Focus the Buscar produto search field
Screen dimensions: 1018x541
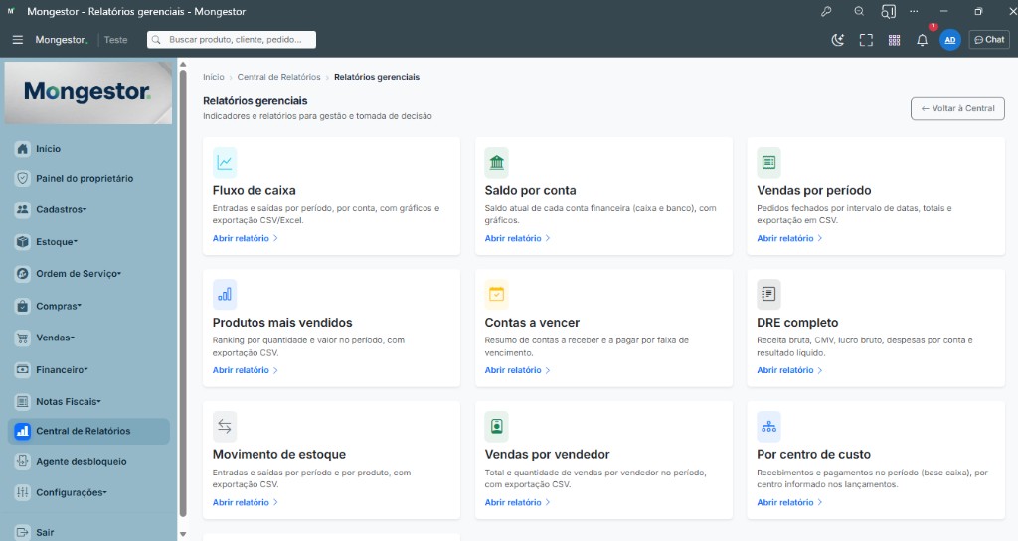click(232, 40)
